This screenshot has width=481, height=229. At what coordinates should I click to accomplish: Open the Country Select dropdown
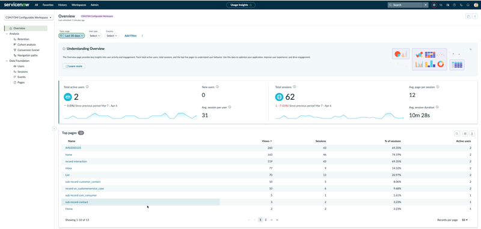112,36
